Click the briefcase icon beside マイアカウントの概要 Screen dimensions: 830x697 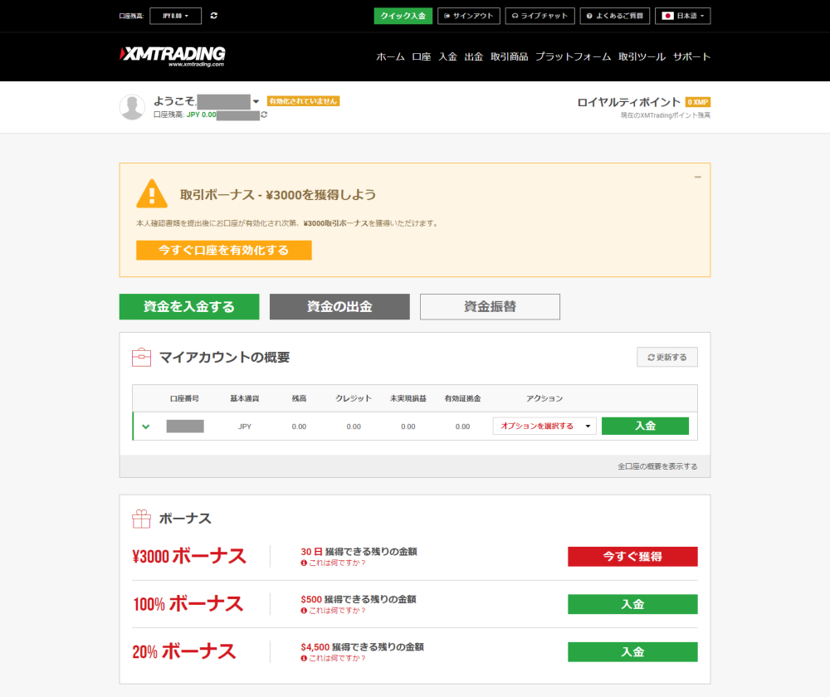click(141, 358)
